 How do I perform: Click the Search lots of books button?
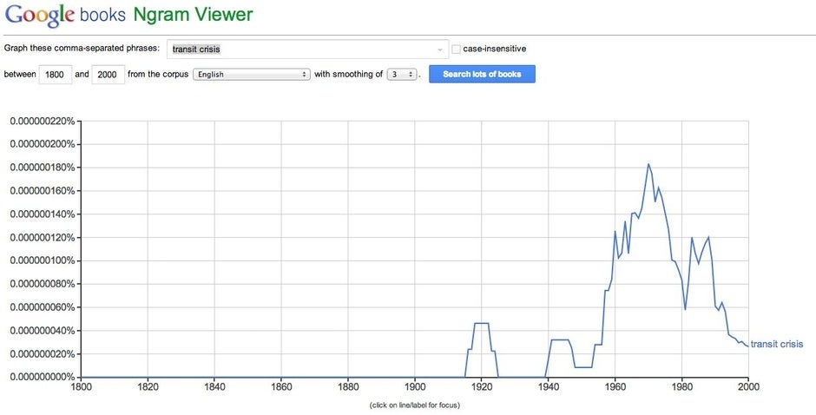point(482,74)
